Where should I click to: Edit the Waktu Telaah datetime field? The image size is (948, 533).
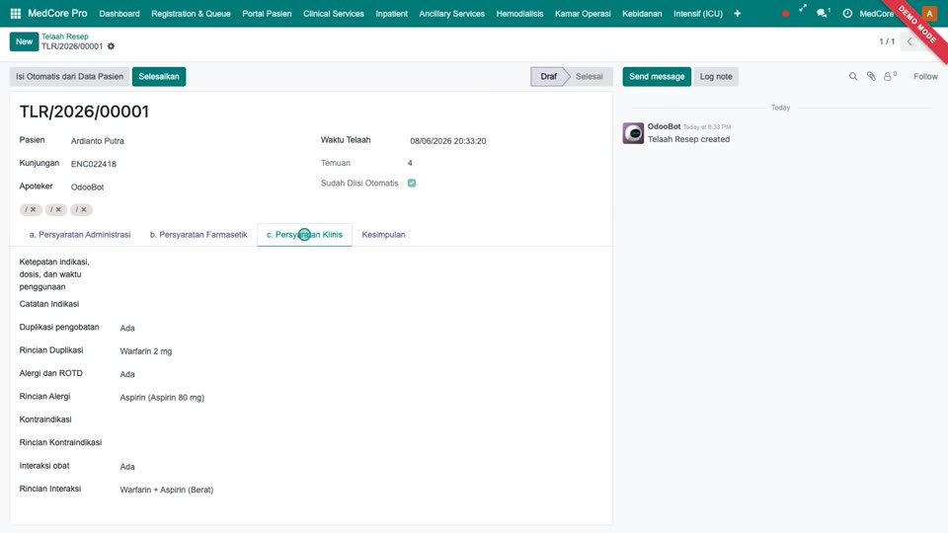click(507, 141)
